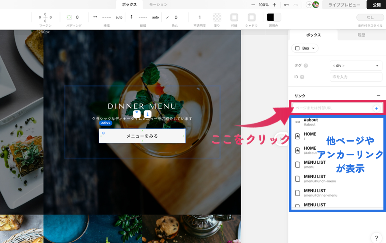Open the tag <div> dropdown
Screen dimensions: 386x243
pos(356,65)
